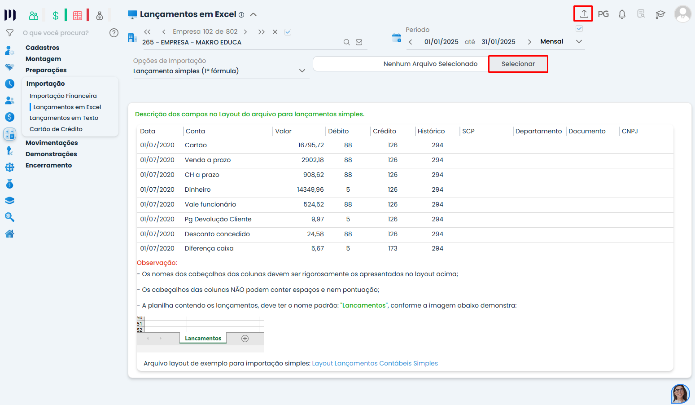
Task: Toggle the checkbox under the Período header
Action: (x=579, y=29)
